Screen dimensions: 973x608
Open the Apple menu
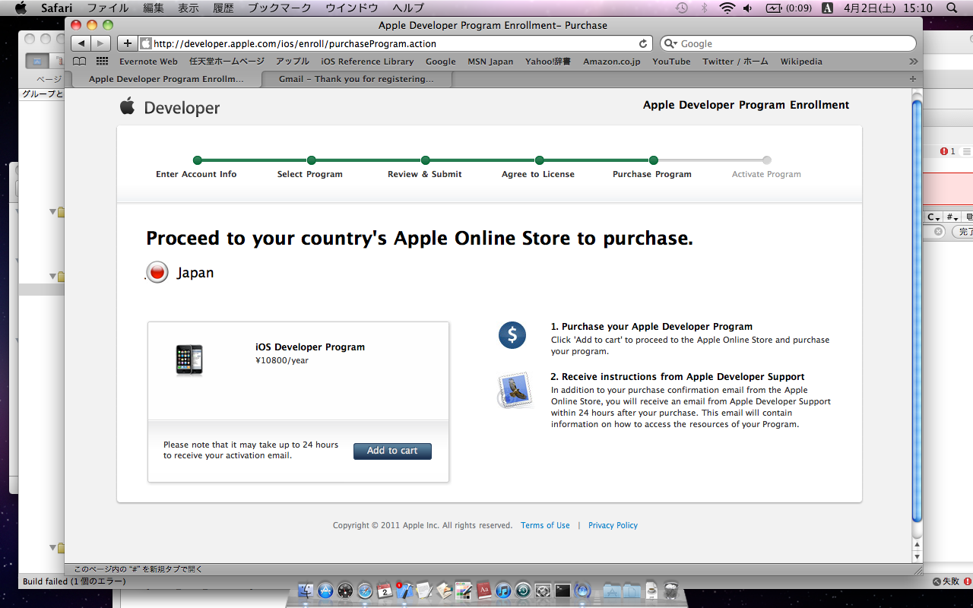[x=21, y=8]
